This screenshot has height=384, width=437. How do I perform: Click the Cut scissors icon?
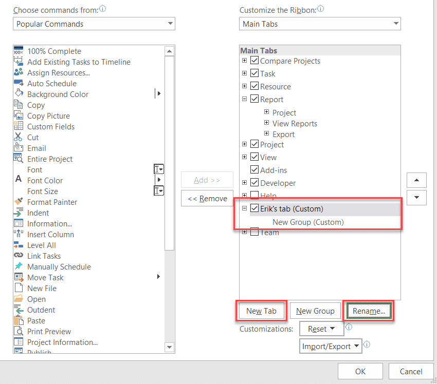(x=19, y=137)
